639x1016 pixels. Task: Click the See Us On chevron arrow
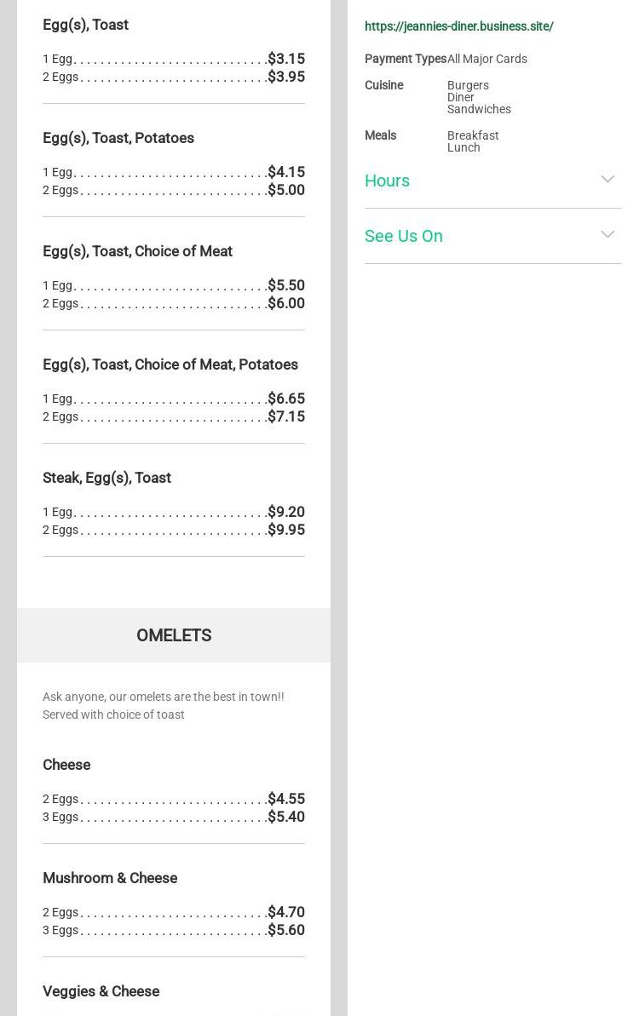[x=607, y=235]
